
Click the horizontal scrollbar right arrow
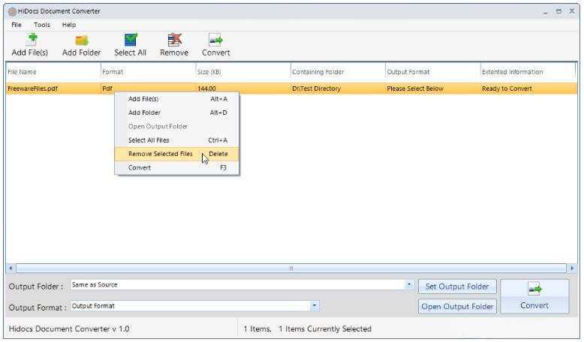[572, 268]
